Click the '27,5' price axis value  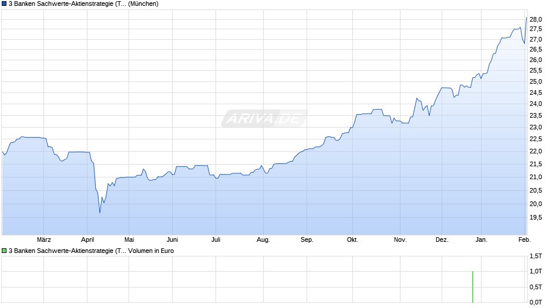[536, 29]
